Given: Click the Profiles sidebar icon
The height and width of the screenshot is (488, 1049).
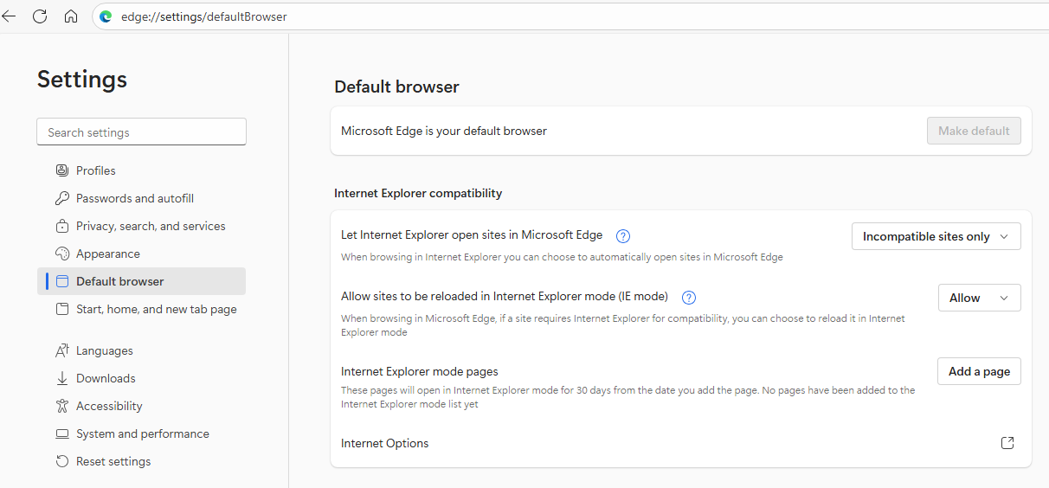Looking at the screenshot, I should point(62,170).
